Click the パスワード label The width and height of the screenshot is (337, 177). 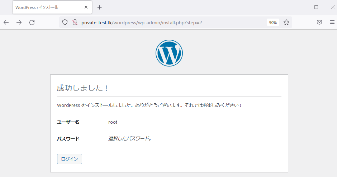tap(68, 139)
